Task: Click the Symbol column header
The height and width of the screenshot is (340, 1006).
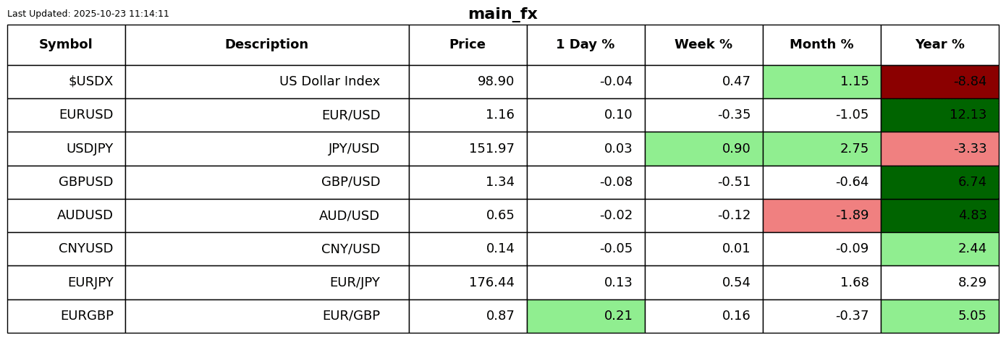Action: click(x=66, y=45)
